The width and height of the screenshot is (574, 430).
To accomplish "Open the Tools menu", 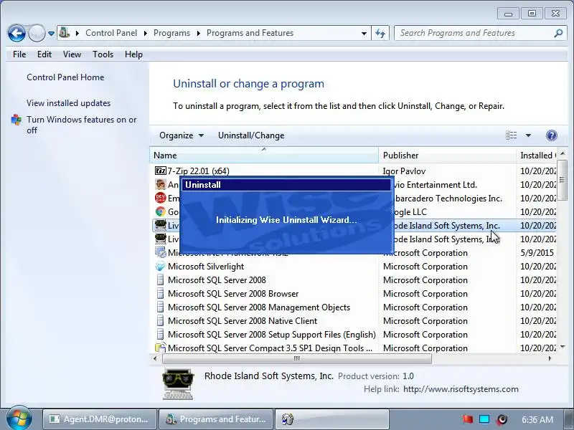I will coord(103,54).
